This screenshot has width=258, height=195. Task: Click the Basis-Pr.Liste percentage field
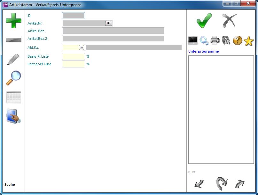click(73, 56)
